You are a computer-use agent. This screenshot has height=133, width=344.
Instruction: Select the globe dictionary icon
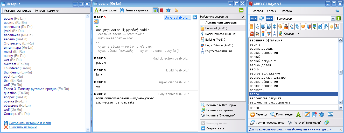coord(280,33)
